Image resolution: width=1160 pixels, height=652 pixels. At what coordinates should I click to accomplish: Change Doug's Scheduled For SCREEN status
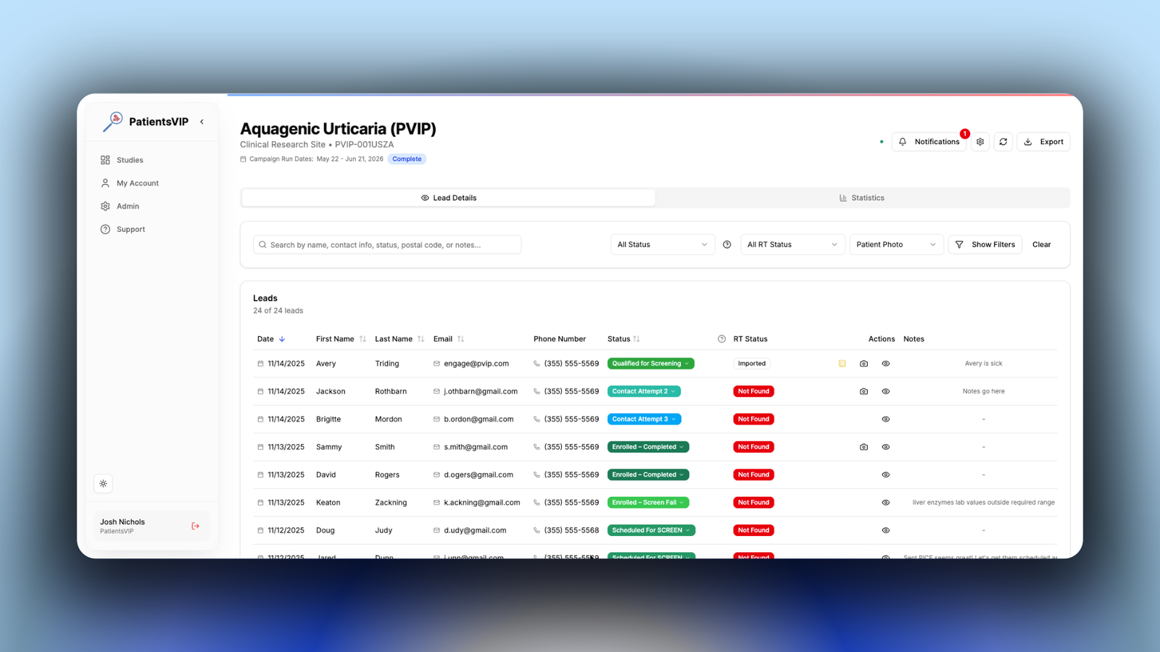[x=651, y=530]
